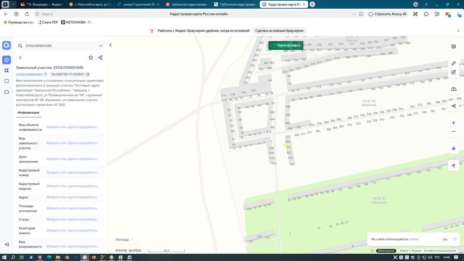Switch to 'Входящие — Яндекс' browser tab
Screen dimensions: 464x261
point(42,4)
